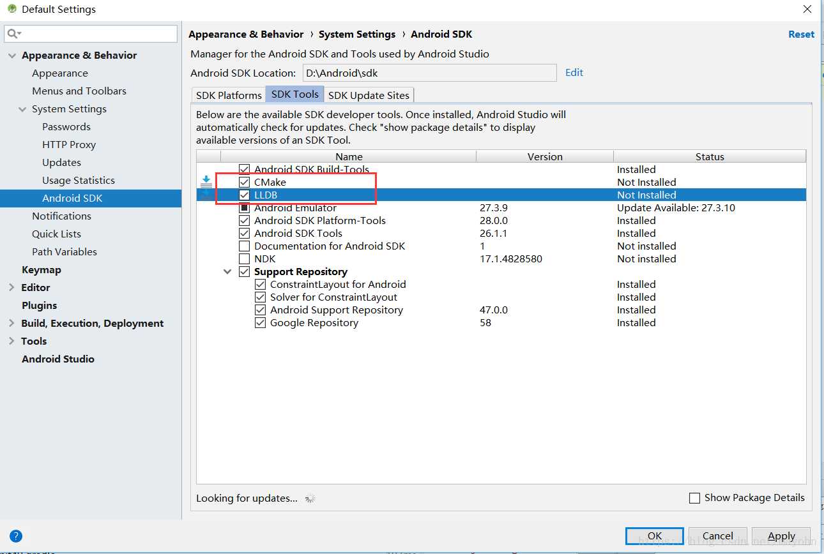
Task: Click the Cancel button
Action: click(x=718, y=536)
